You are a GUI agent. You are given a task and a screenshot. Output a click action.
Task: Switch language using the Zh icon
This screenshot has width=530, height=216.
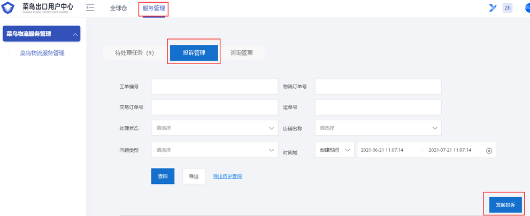[508, 7]
